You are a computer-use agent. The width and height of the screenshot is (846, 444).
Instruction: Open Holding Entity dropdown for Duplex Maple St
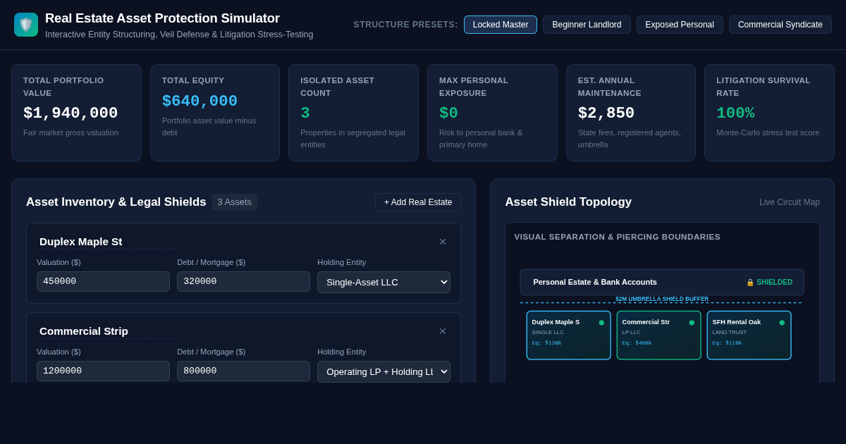coord(384,282)
